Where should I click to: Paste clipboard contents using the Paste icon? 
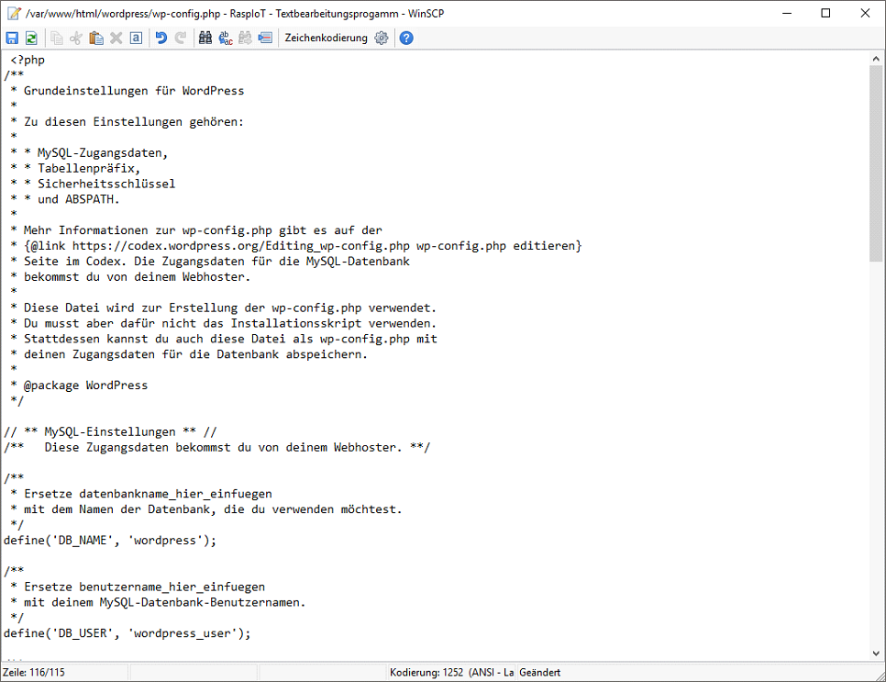click(96, 38)
